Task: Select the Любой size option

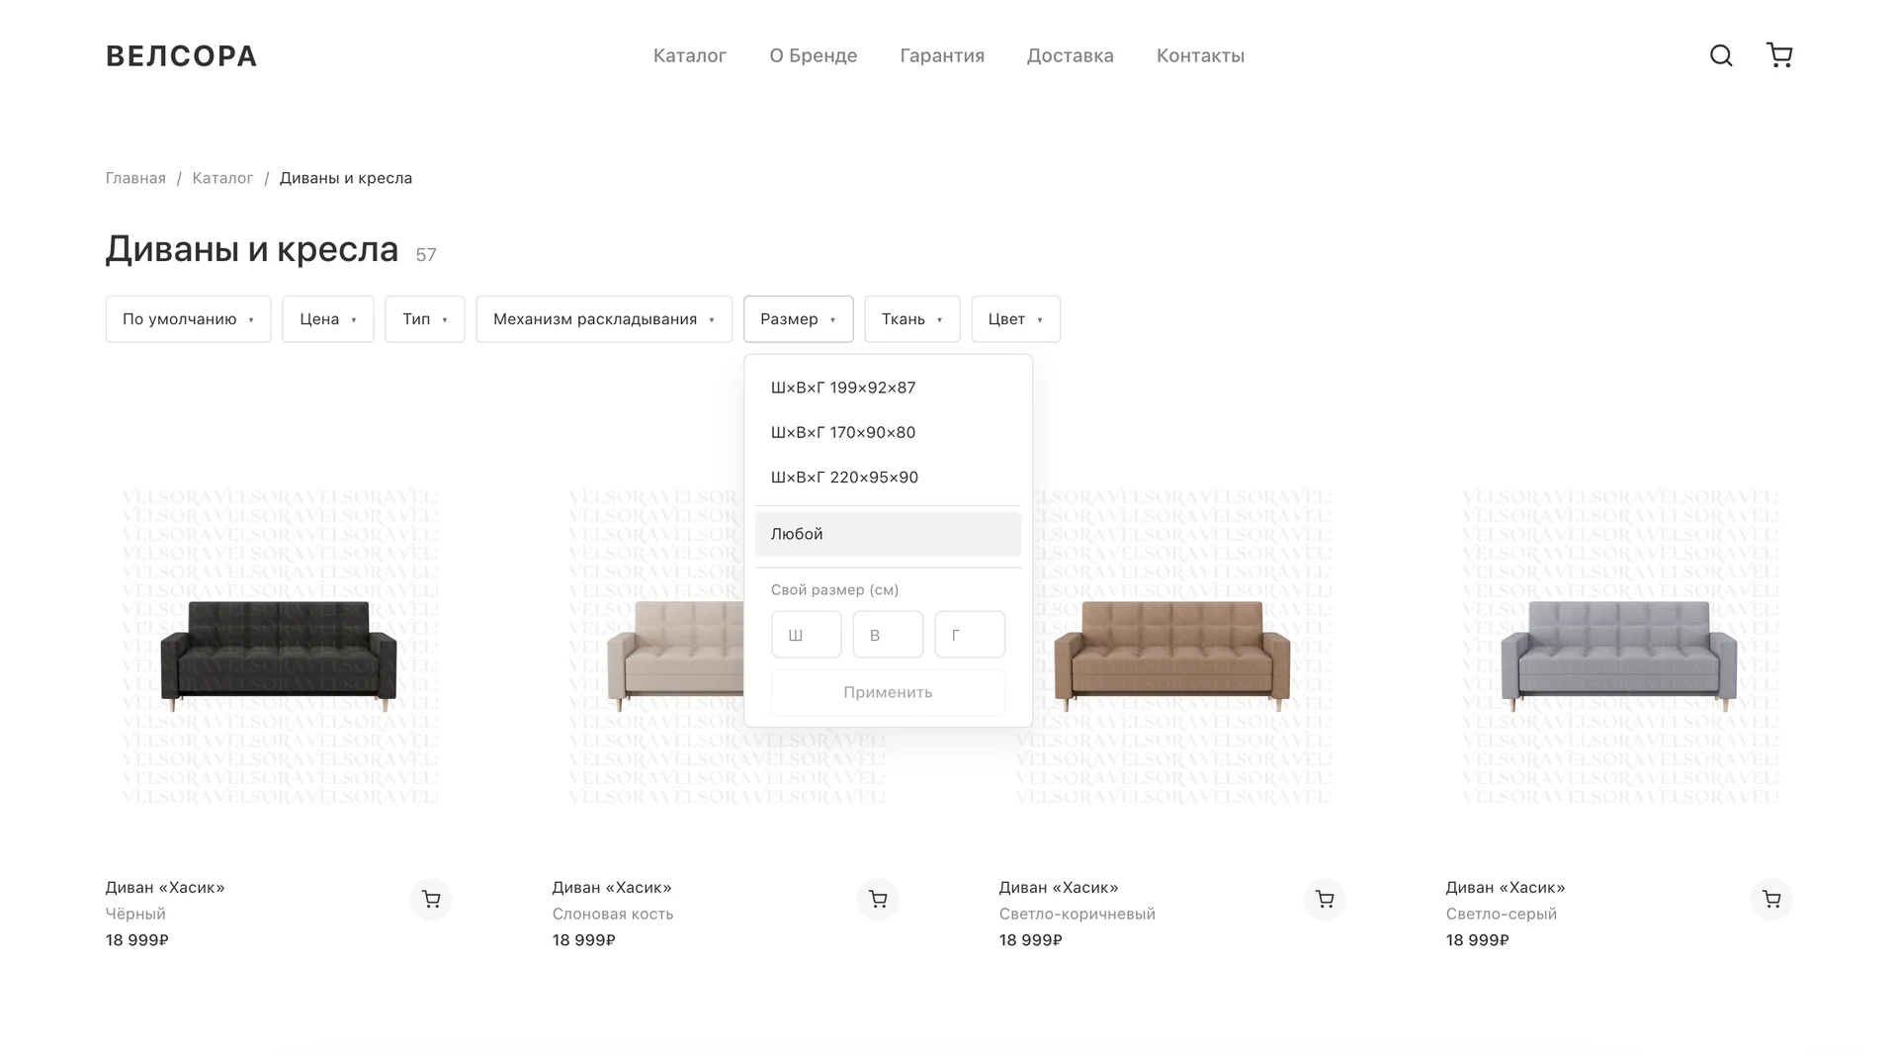Action: (x=888, y=534)
